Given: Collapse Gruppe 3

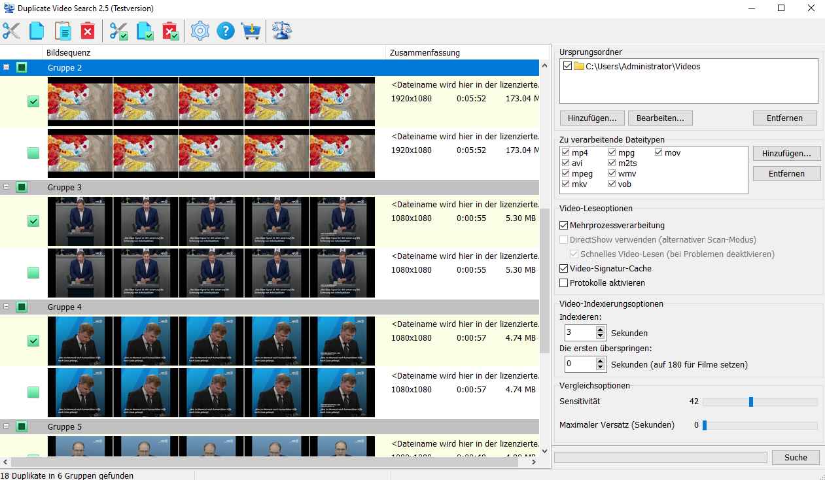Looking at the screenshot, I should [7, 187].
